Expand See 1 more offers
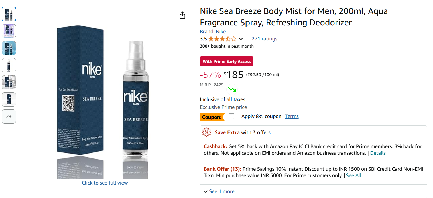 (219, 191)
